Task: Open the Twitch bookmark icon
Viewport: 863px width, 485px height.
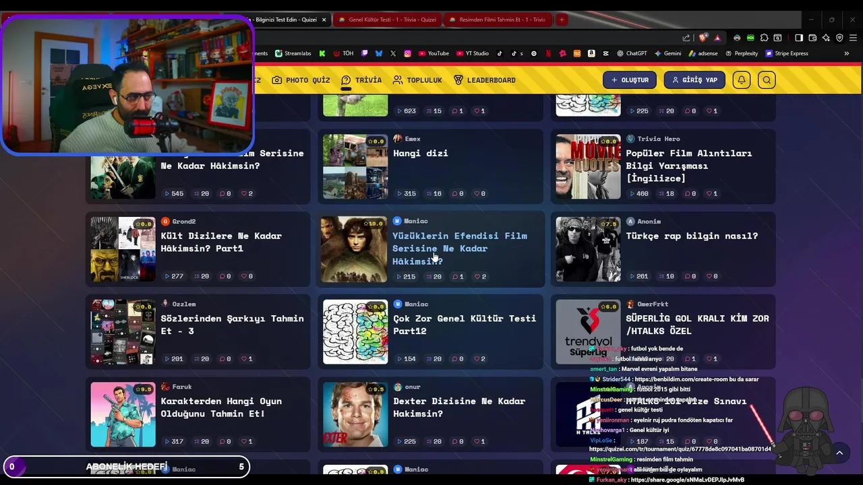Action: pos(365,53)
